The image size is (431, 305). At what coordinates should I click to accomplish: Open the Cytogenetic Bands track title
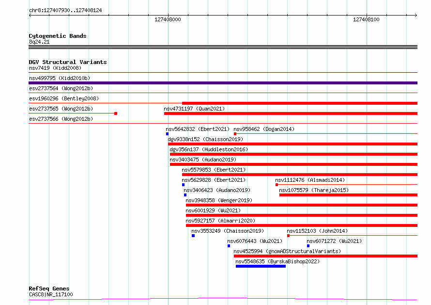[58, 36]
